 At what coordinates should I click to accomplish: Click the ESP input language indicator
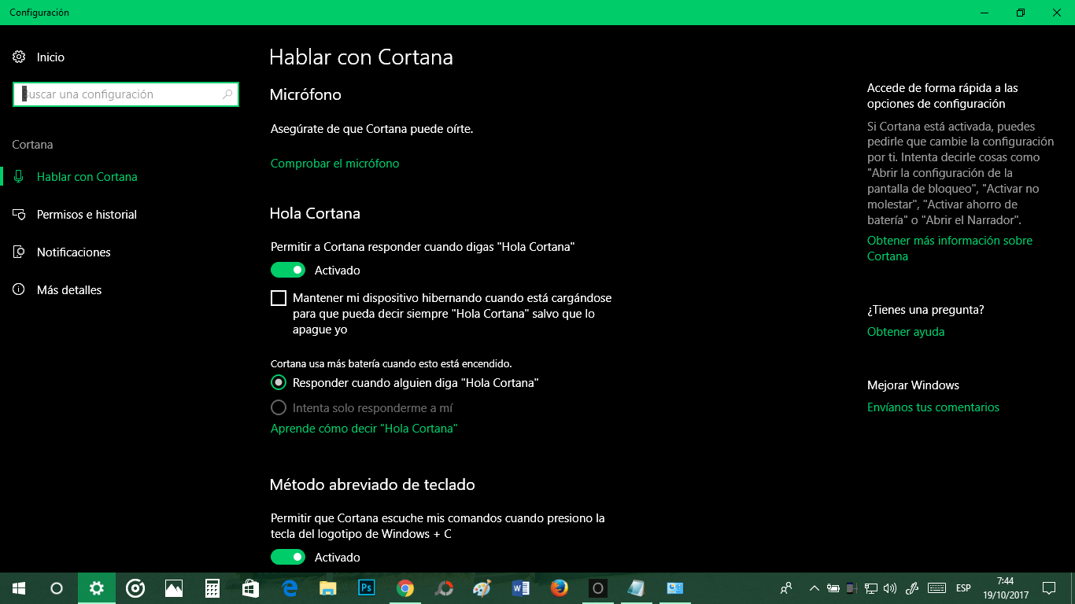pyautogui.click(x=963, y=588)
